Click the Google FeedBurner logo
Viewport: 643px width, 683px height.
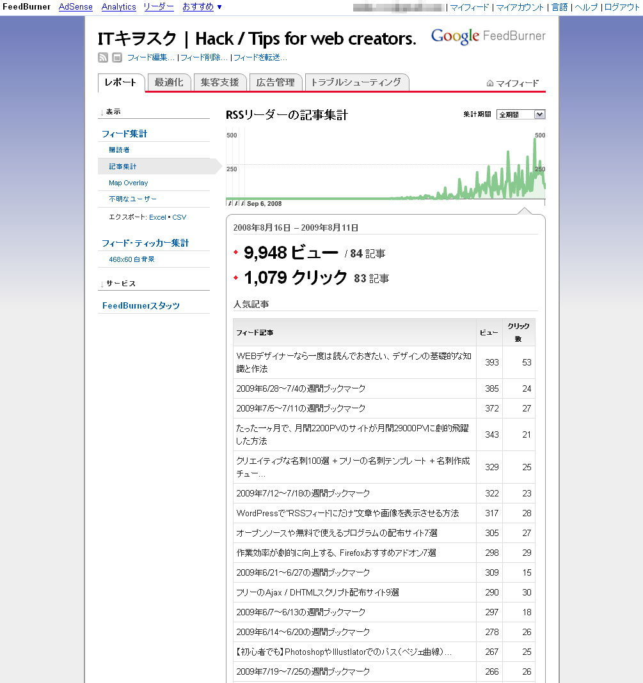(488, 36)
